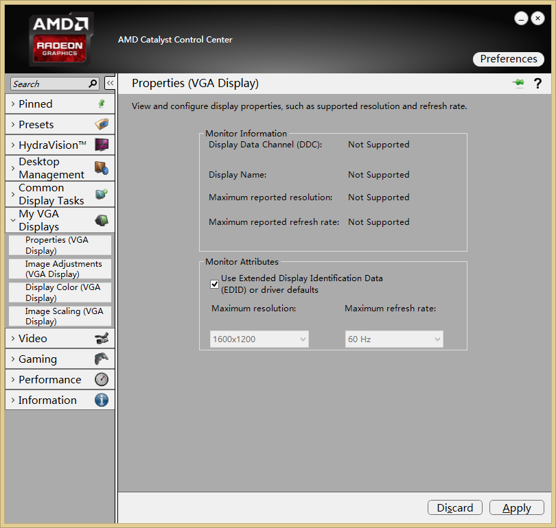556x528 pixels.
Task: Expand the Information section chevron
Action: point(13,400)
